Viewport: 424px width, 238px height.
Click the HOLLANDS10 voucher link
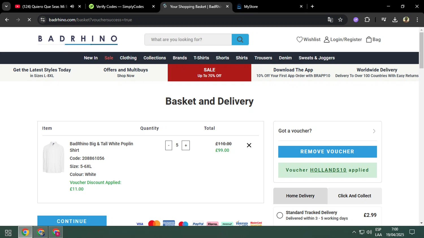pyautogui.click(x=328, y=170)
